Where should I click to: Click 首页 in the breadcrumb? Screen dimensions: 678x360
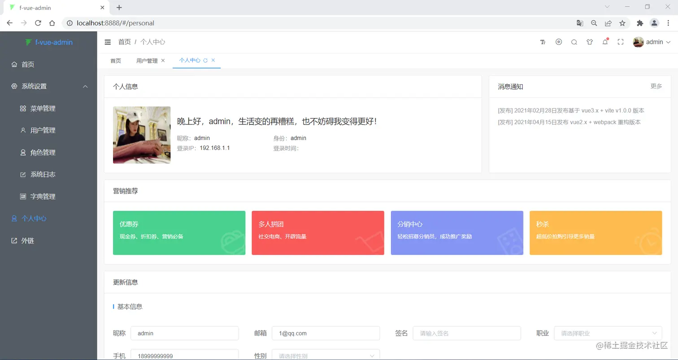click(x=125, y=42)
